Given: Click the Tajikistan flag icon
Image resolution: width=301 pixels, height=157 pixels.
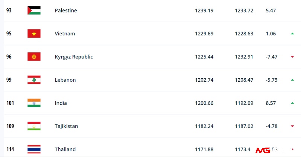Looking at the screenshot, I should tap(34, 126).
